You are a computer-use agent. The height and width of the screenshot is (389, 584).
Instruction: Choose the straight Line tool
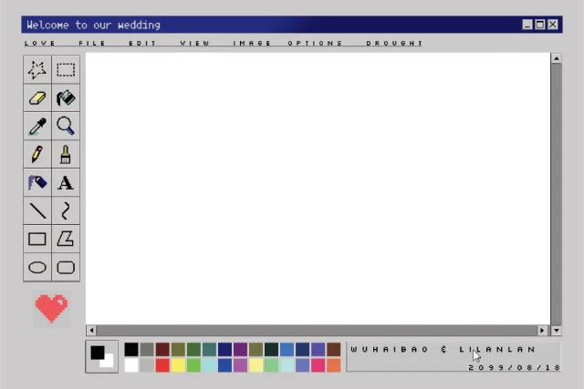click(37, 210)
